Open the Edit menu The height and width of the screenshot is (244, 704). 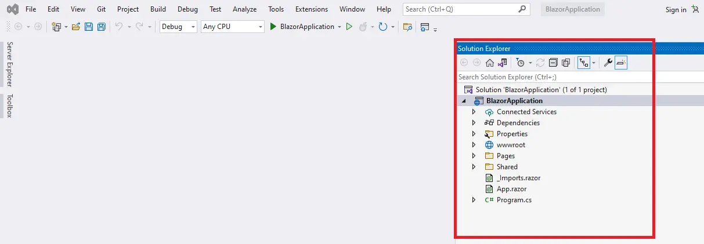click(x=53, y=9)
